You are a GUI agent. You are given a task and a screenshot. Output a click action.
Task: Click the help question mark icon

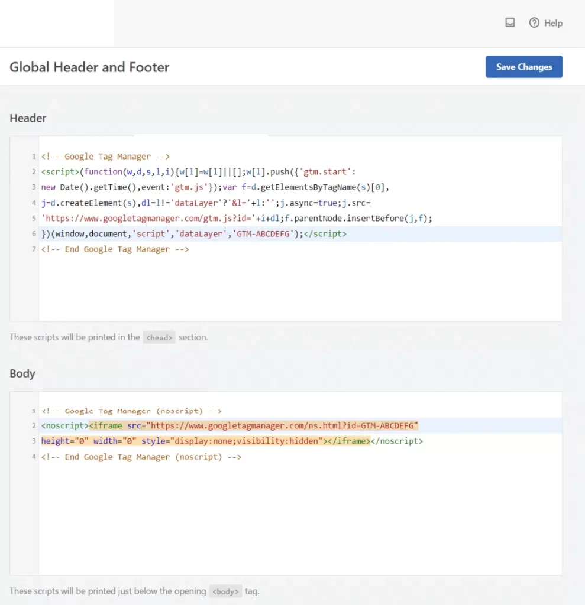534,23
